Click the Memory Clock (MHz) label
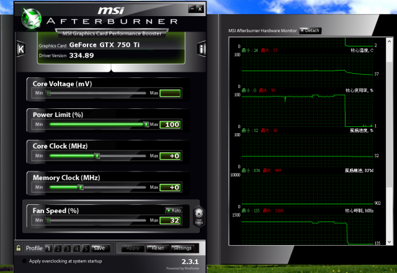Viewport: 397px width, 273px height. pos(66,178)
